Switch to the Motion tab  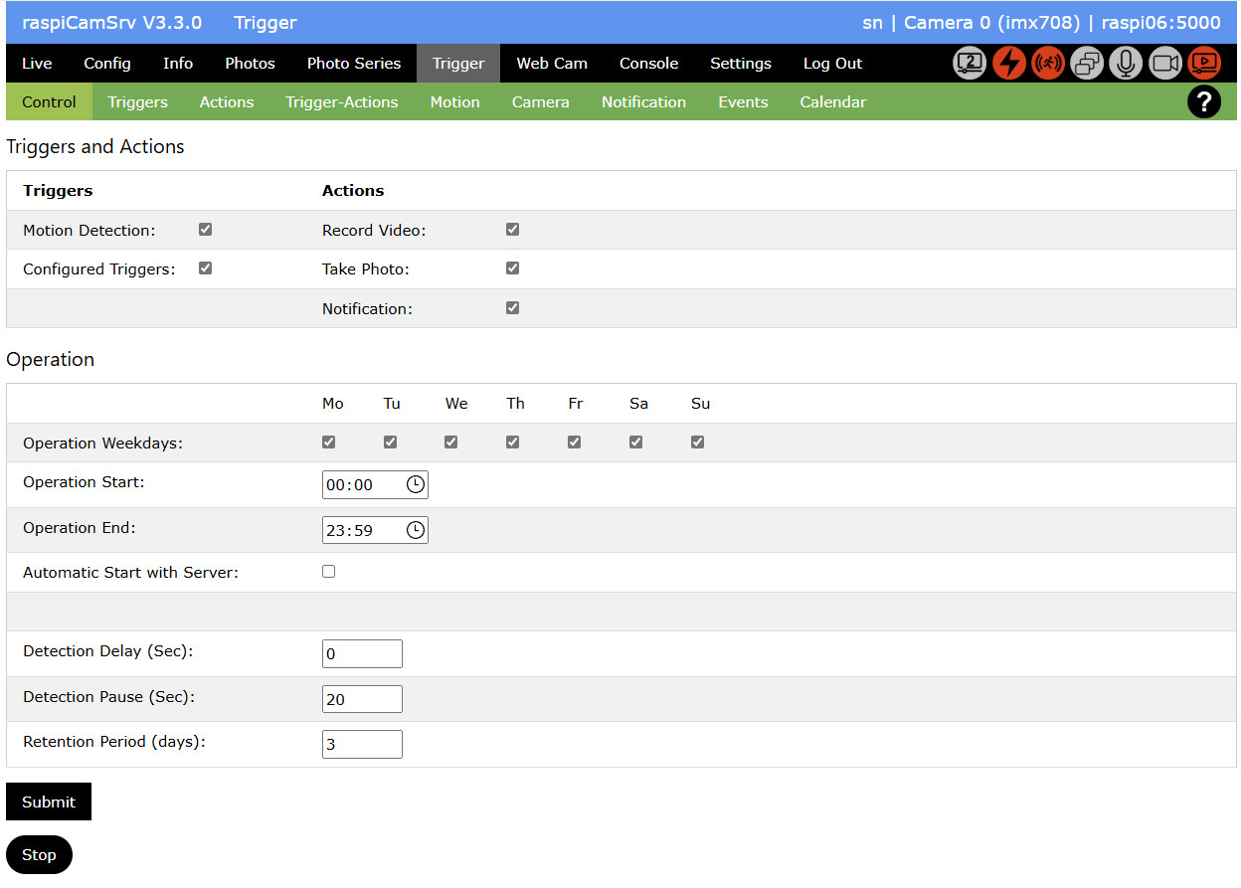click(454, 101)
